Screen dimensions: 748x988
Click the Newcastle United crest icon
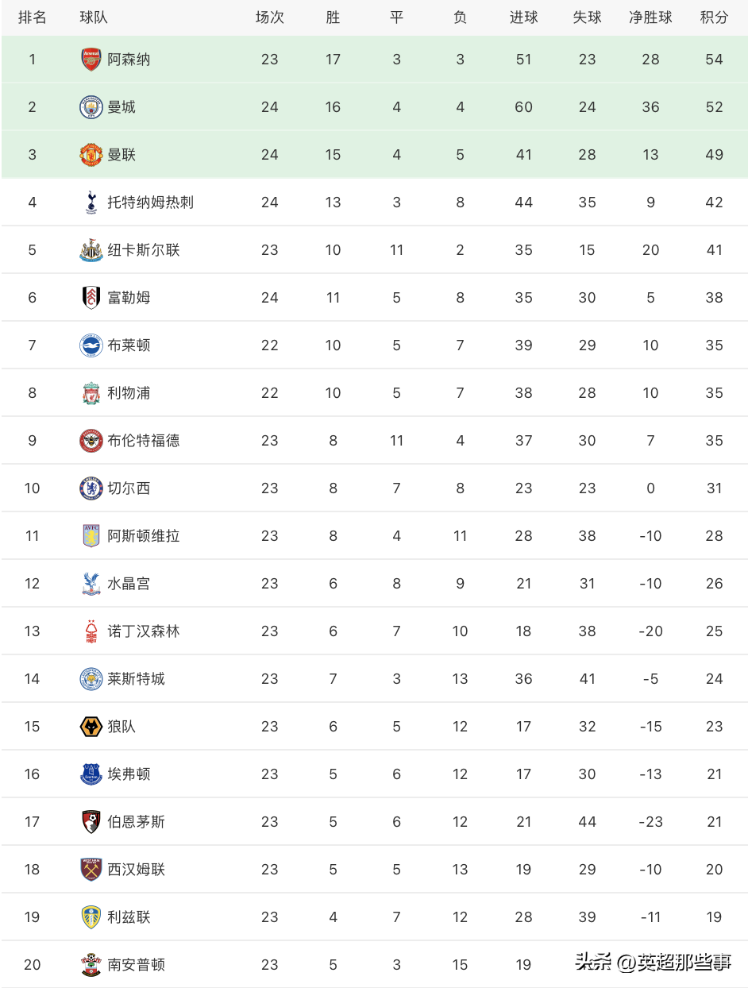pyautogui.click(x=91, y=250)
